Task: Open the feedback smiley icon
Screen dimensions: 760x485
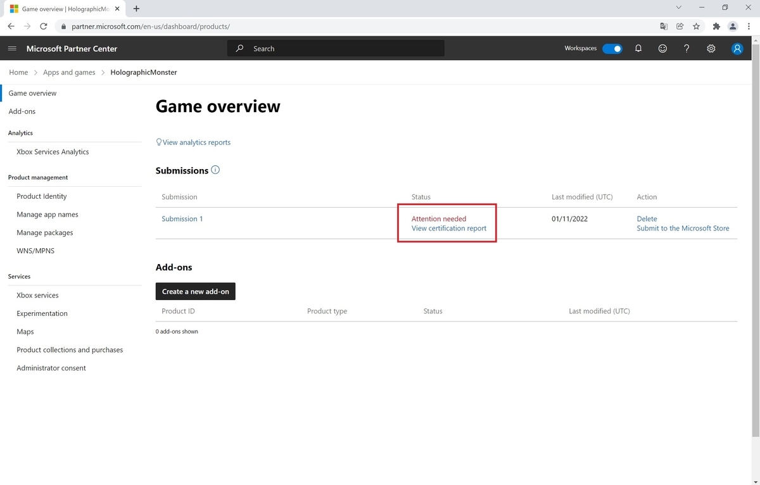Action: pos(662,49)
